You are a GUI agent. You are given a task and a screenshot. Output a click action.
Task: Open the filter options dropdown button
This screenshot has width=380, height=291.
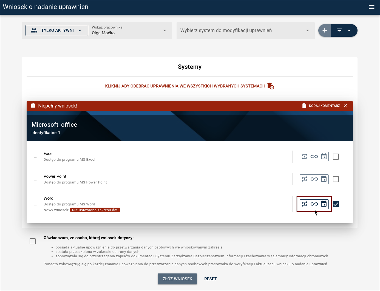[x=344, y=30]
